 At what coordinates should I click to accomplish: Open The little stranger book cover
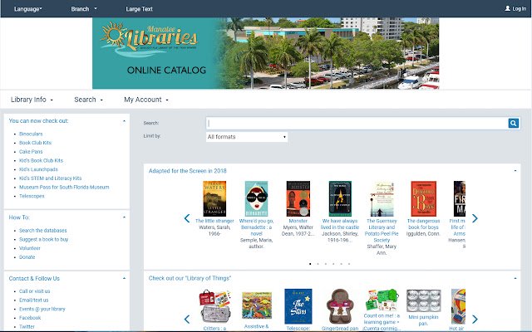[x=214, y=198]
